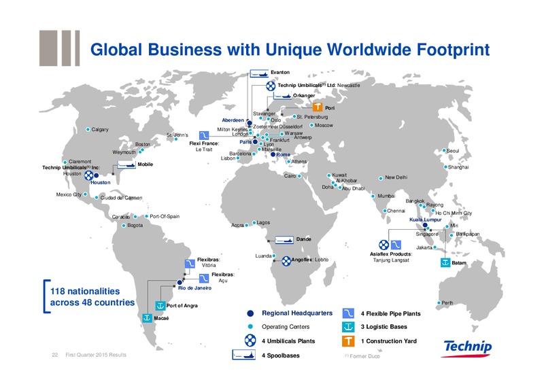This screenshot has height=384, width=544.
Task: Click the Perth operating center dot
Action: click(x=439, y=303)
